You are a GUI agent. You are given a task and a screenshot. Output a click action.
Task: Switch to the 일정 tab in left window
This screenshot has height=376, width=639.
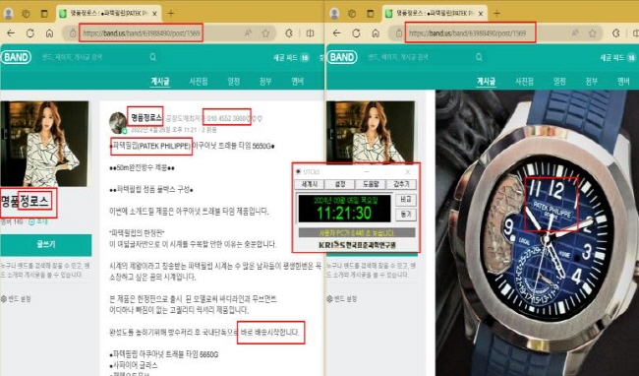click(x=234, y=81)
